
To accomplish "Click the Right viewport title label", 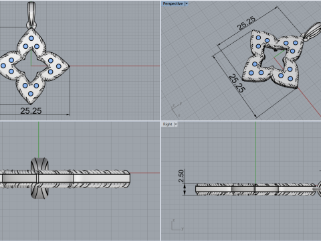I will (167, 125).
